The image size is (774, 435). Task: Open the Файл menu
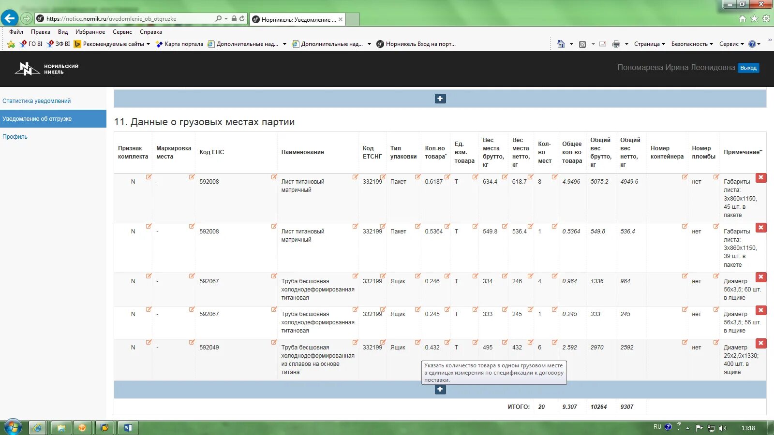point(16,32)
